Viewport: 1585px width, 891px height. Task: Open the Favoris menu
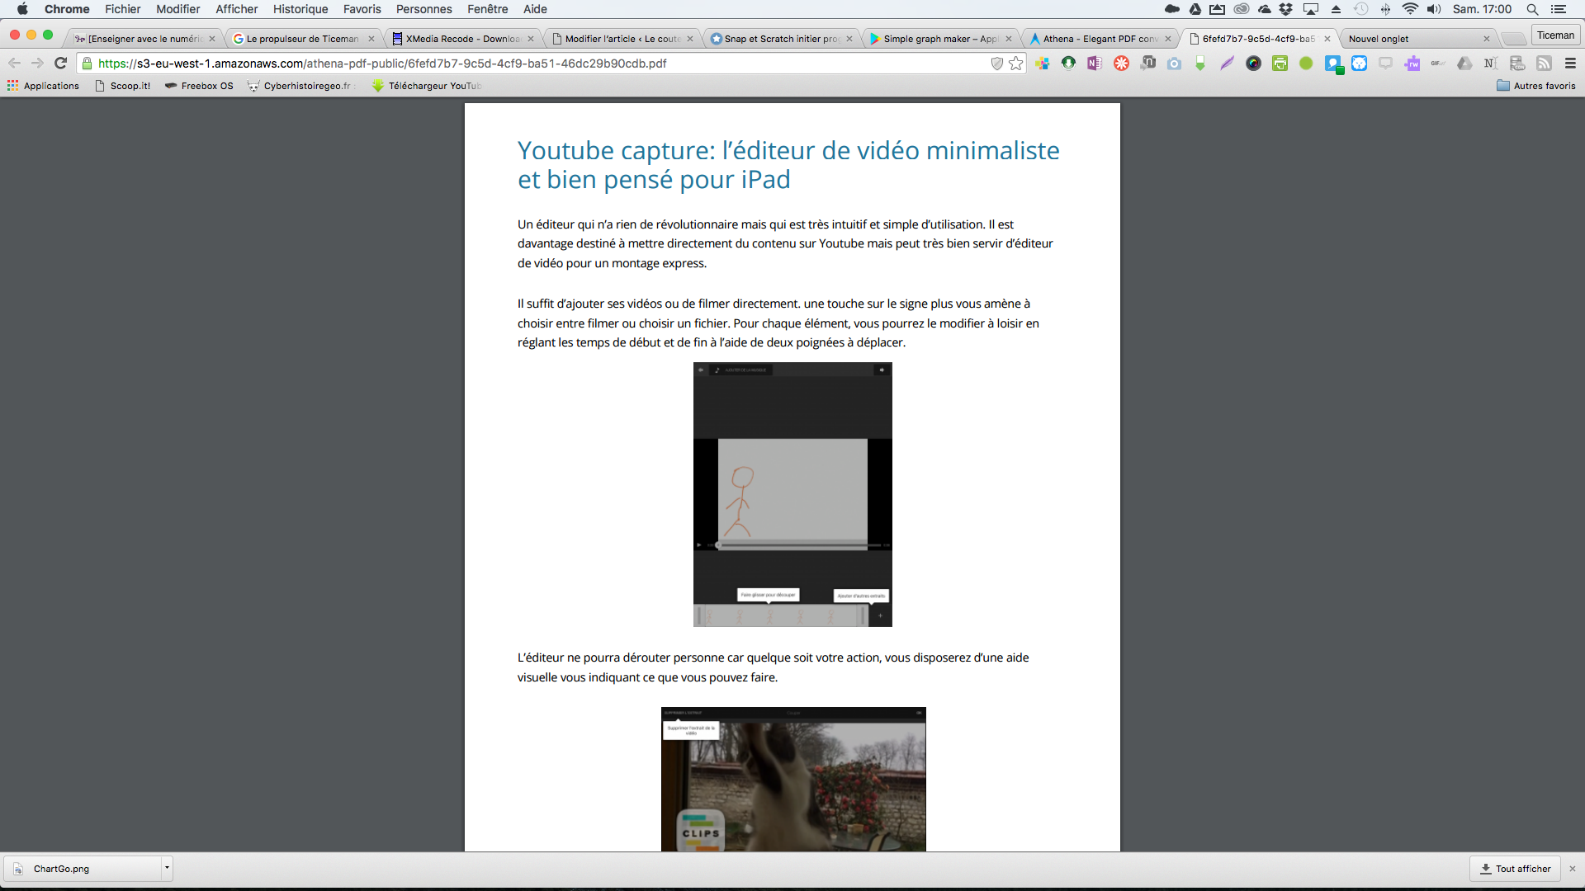click(x=362, y=9)
